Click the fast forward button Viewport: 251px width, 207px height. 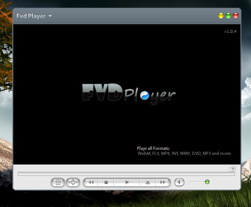[163, 182]
